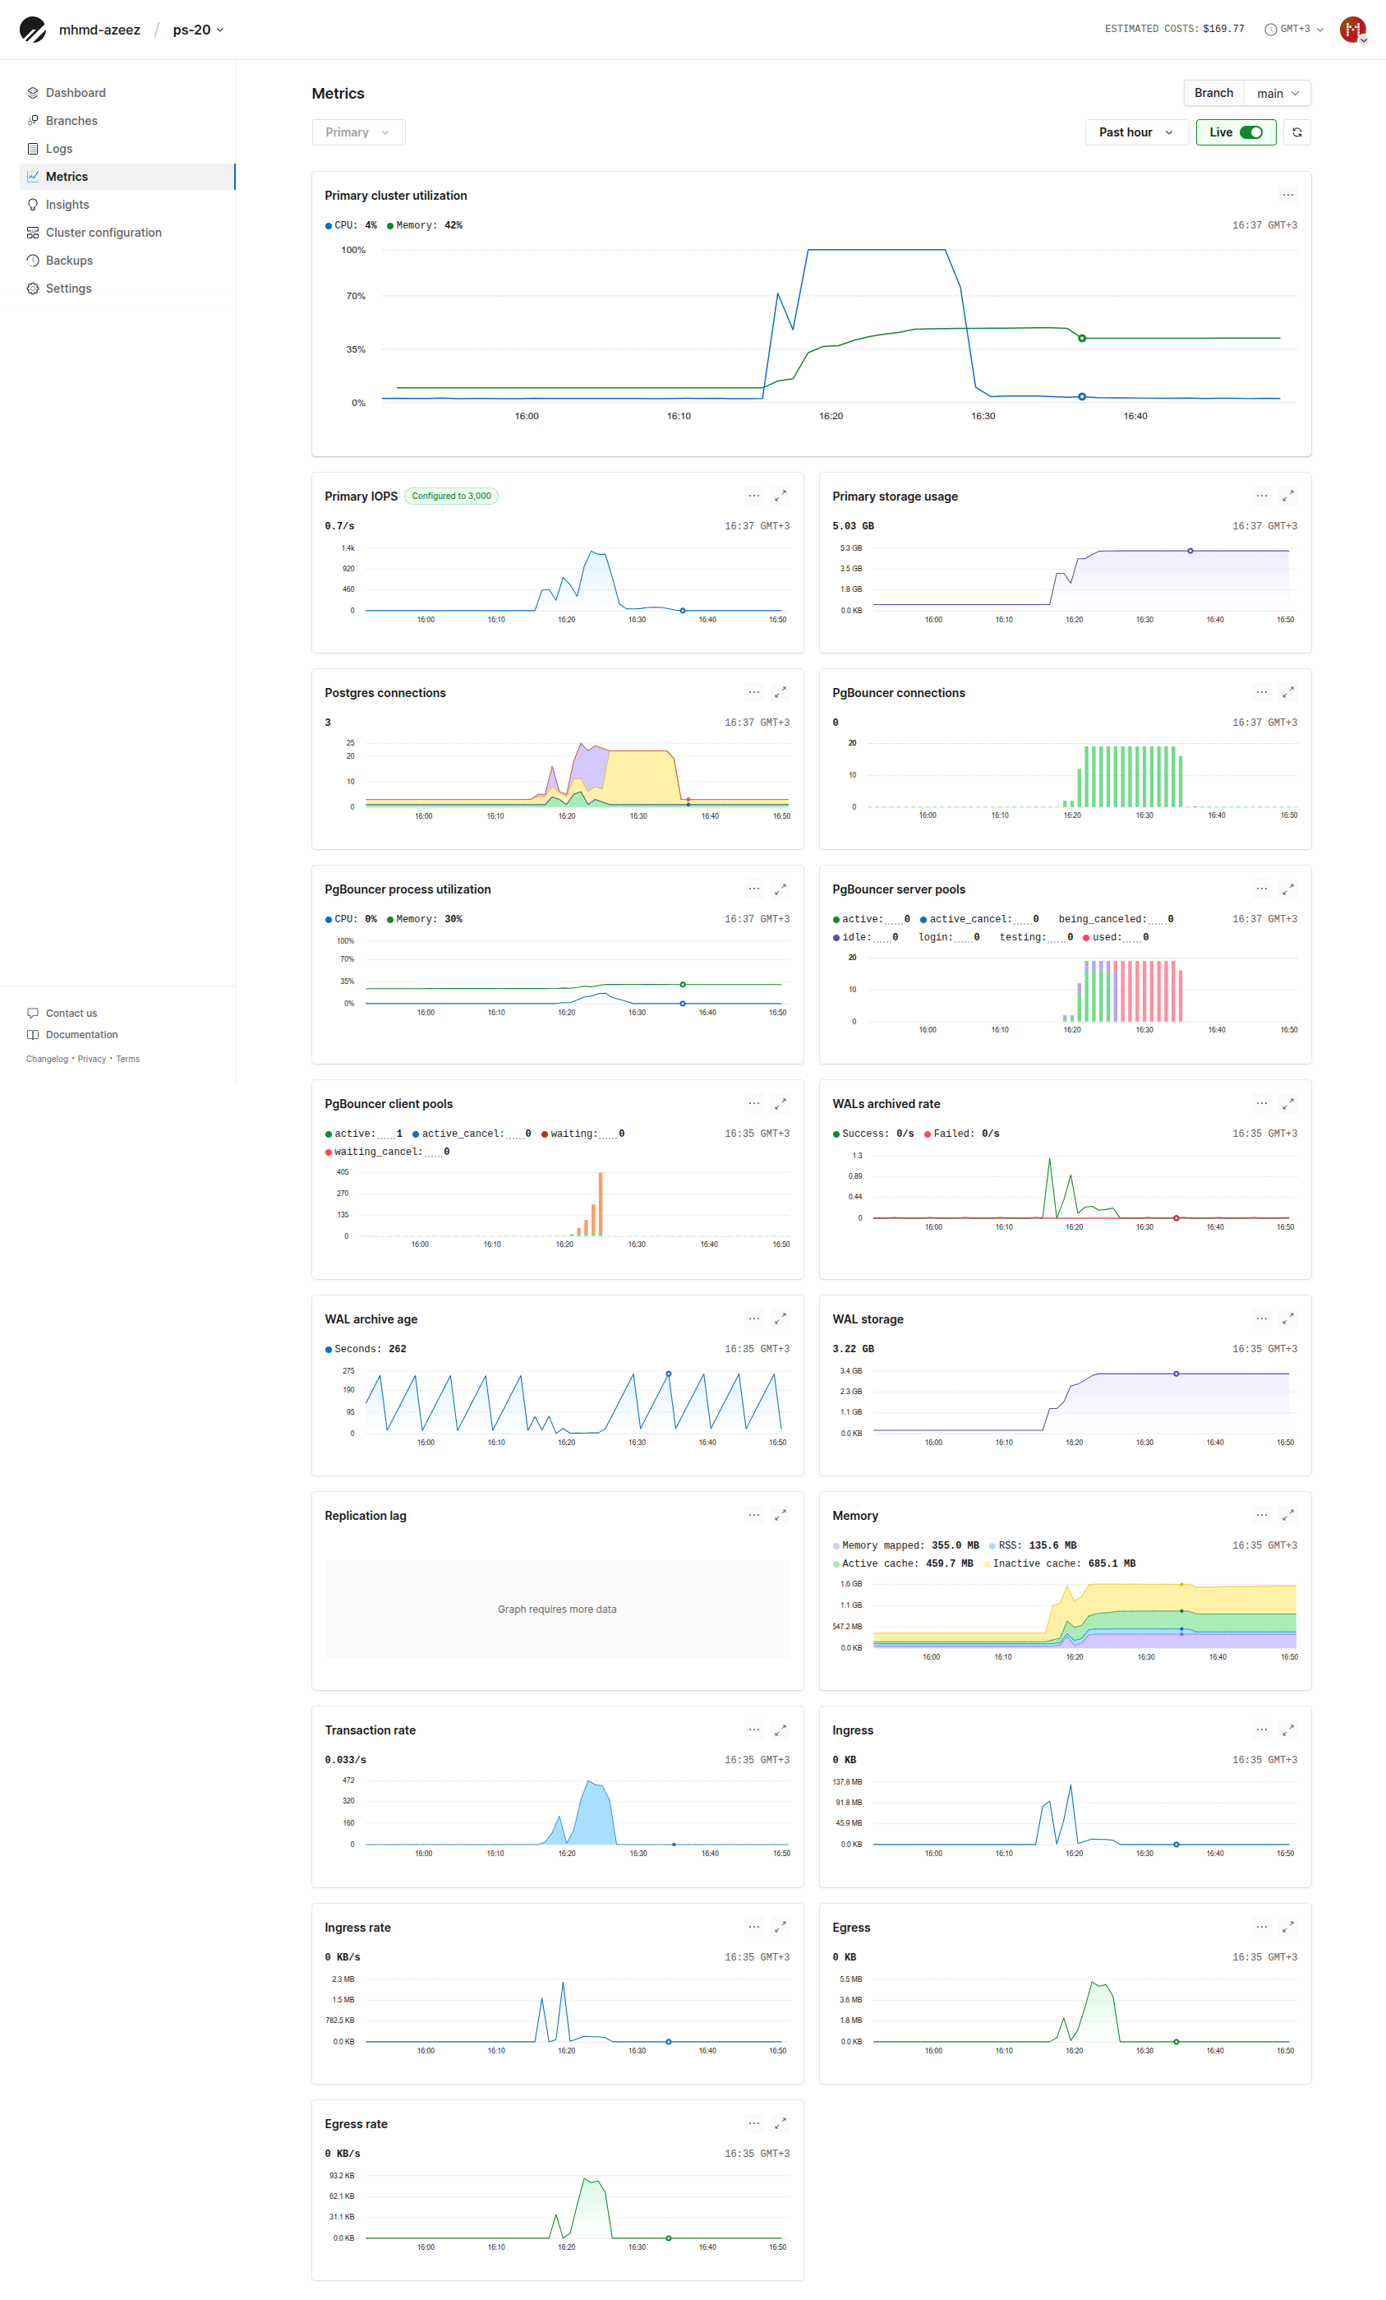Toggle the Failed series in WALs archived rate
This screenshot has height=2300, width=1386.
[960, 1134]
